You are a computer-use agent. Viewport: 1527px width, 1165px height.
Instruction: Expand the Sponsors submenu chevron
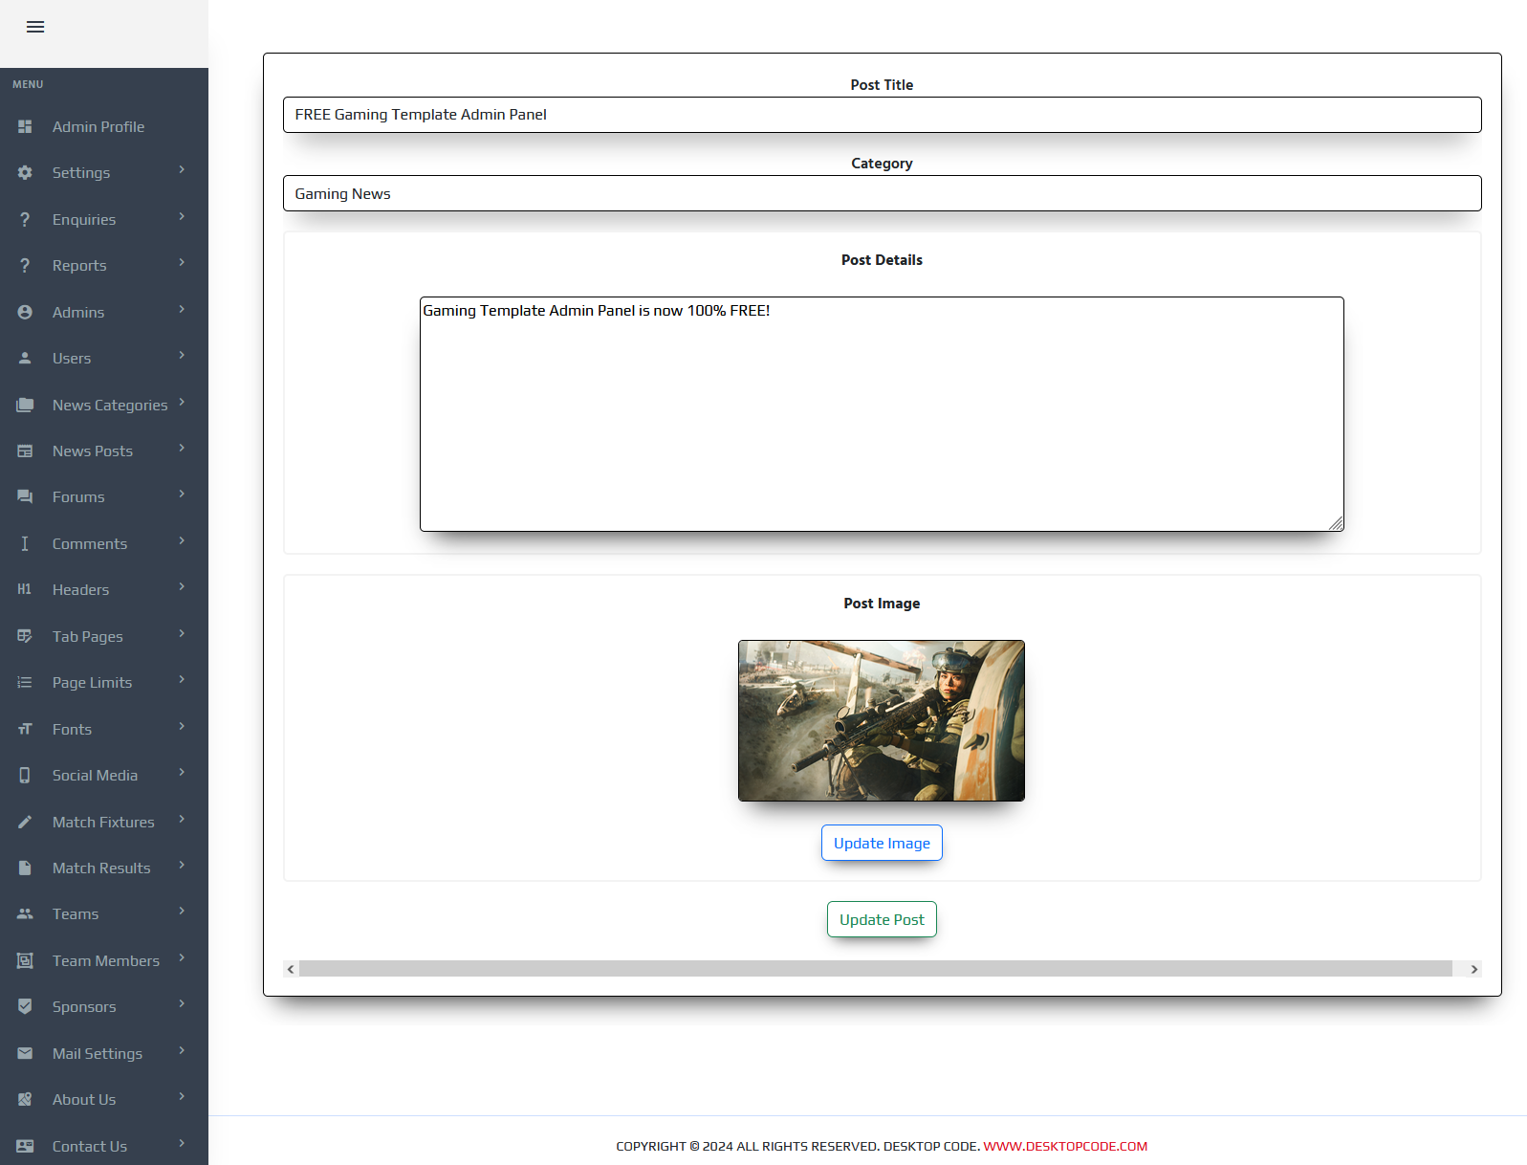click(182, 1004)
